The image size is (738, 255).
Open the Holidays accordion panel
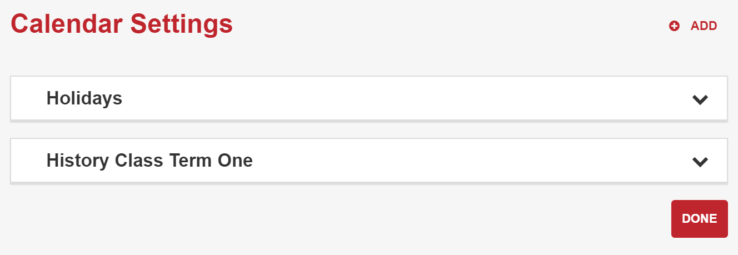click(x=369, y=98)
